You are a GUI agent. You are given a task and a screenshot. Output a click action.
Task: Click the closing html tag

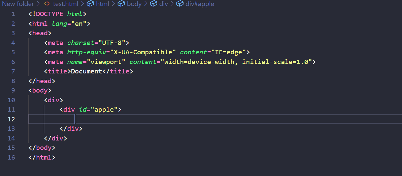click(42, 157)
